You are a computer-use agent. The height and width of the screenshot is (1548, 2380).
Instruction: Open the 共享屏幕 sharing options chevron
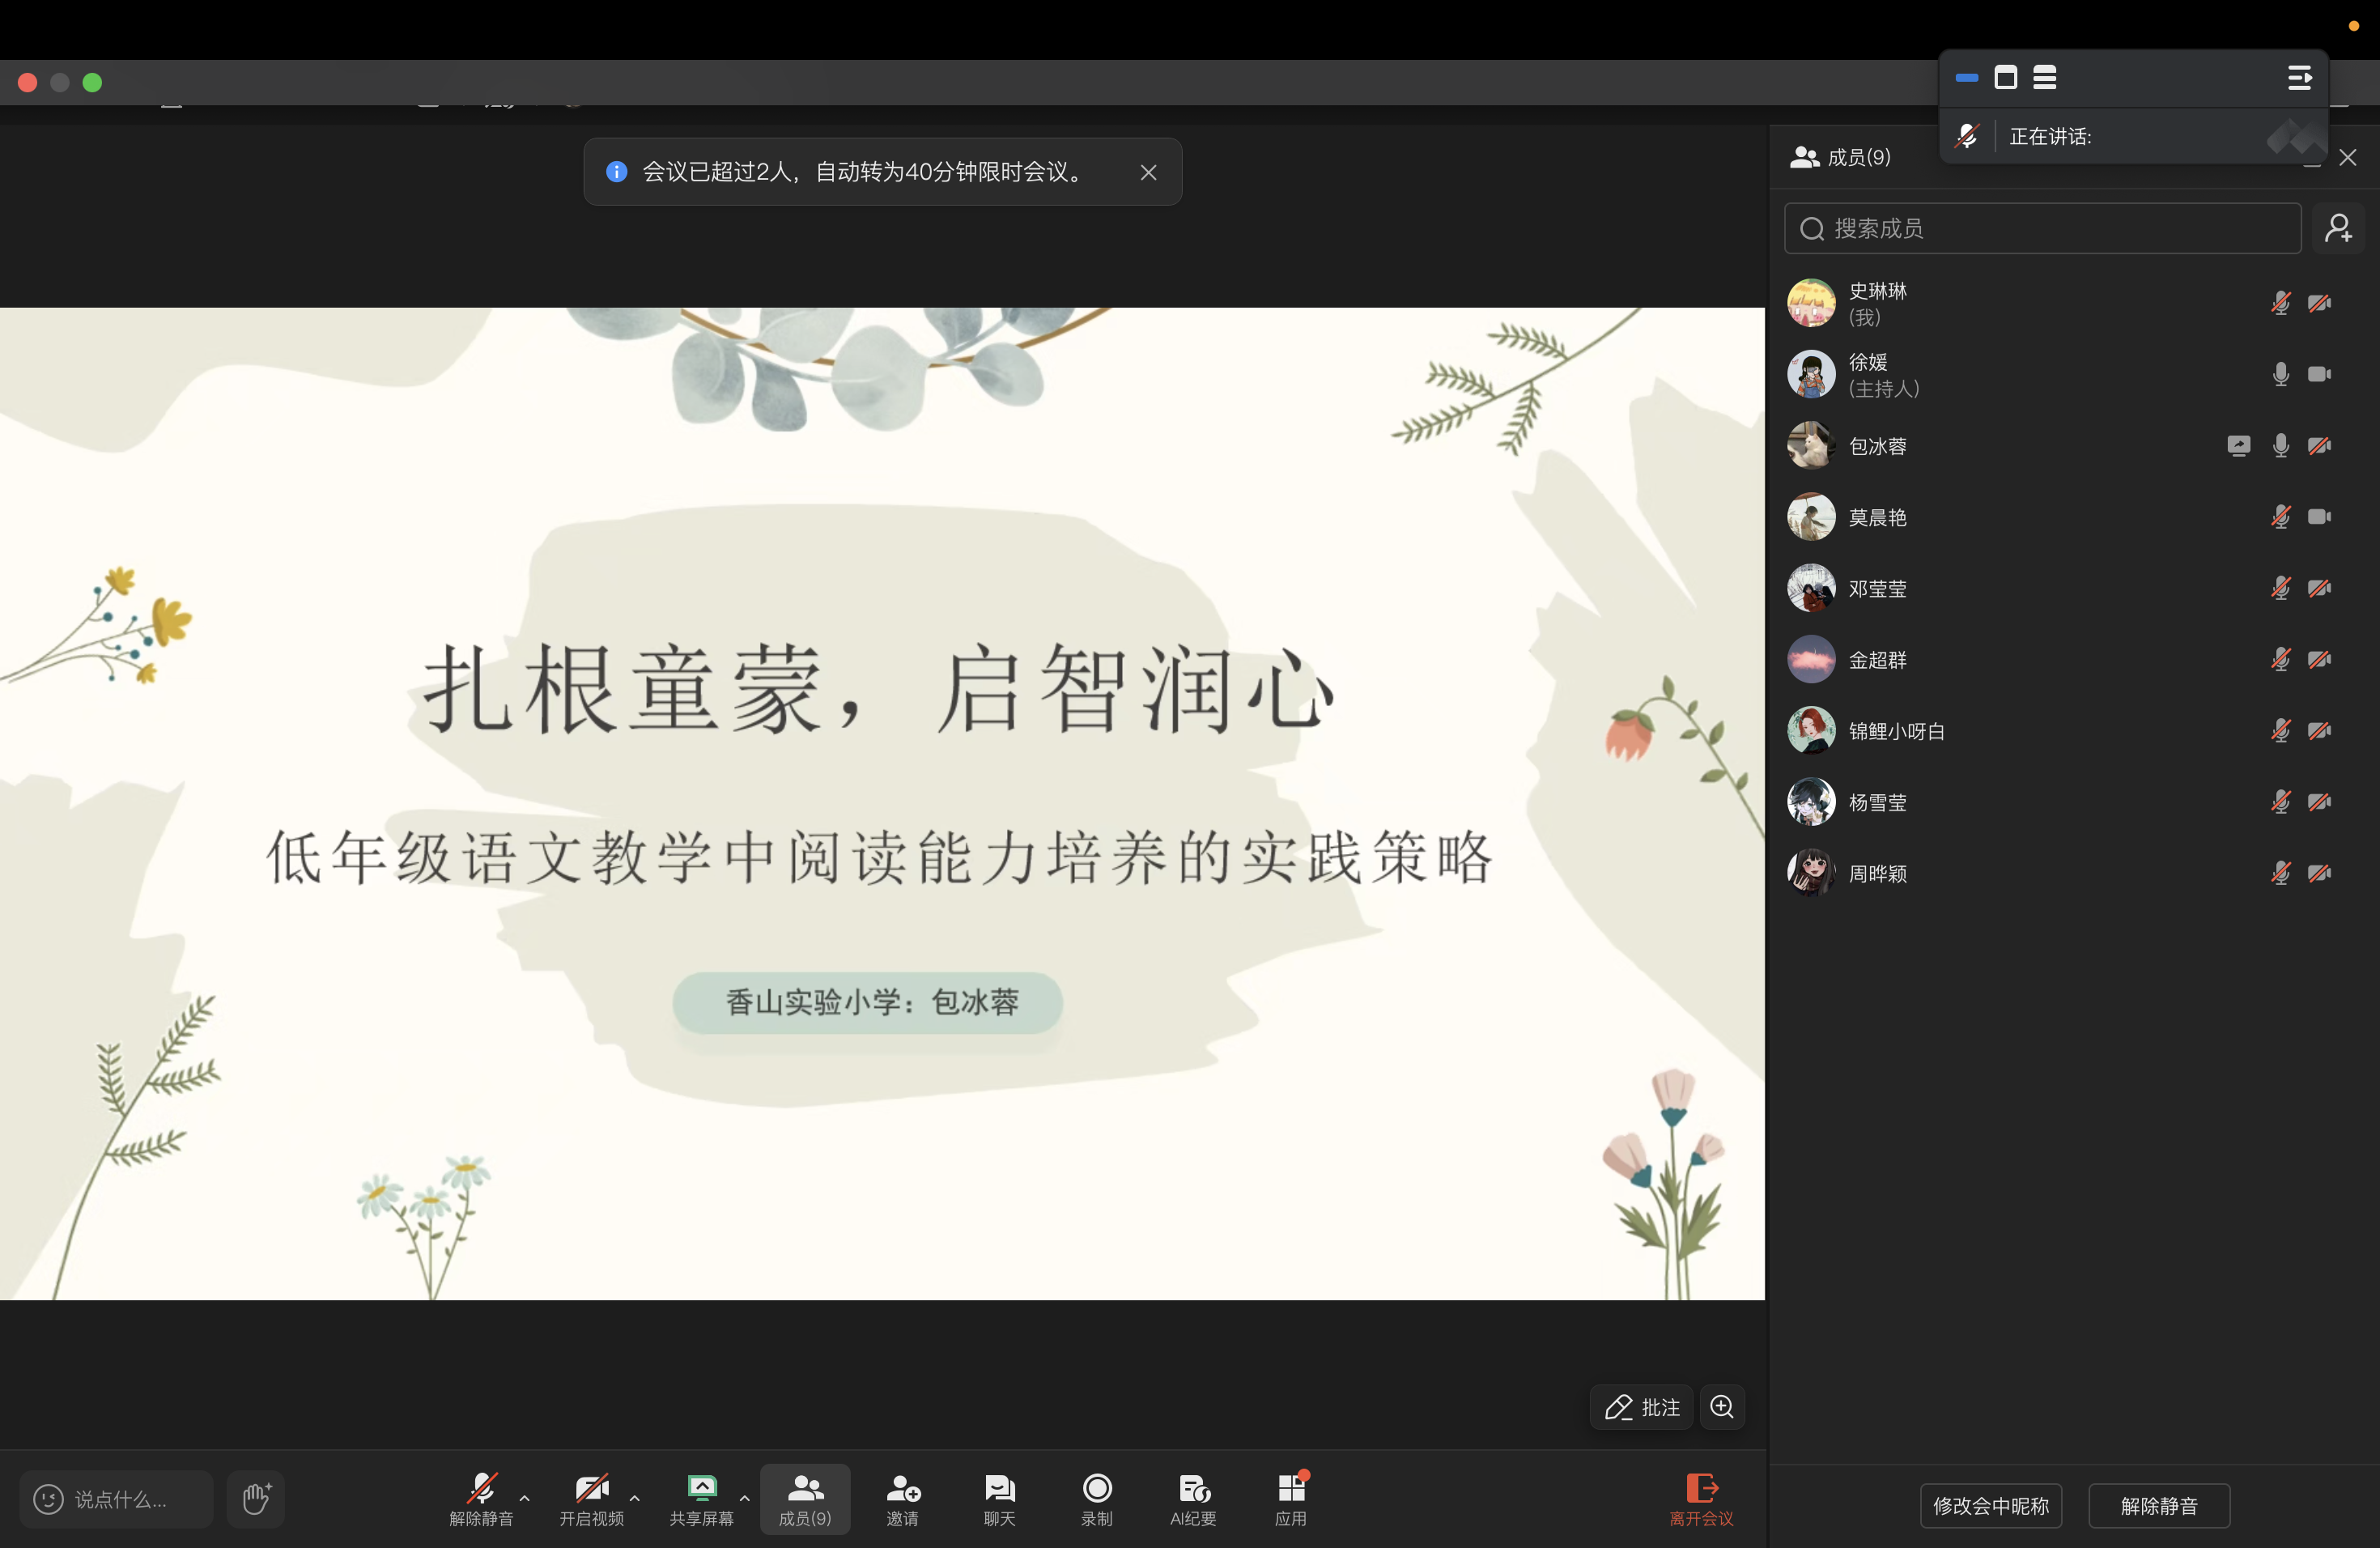[745, 1500]
